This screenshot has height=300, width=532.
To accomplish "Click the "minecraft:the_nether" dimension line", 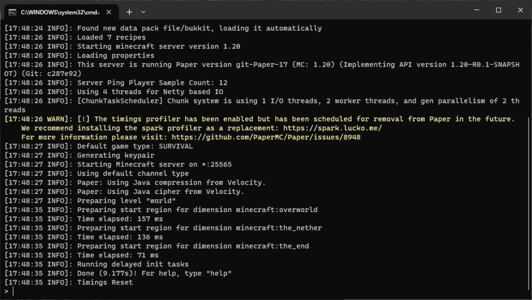I will coord(163,228).
